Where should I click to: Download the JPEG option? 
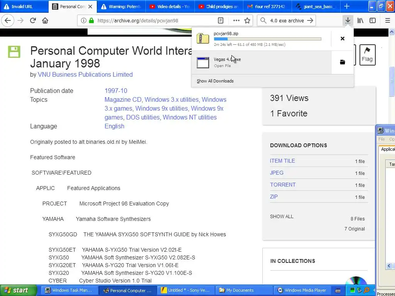pyautogui.click(x=277, y=173)
